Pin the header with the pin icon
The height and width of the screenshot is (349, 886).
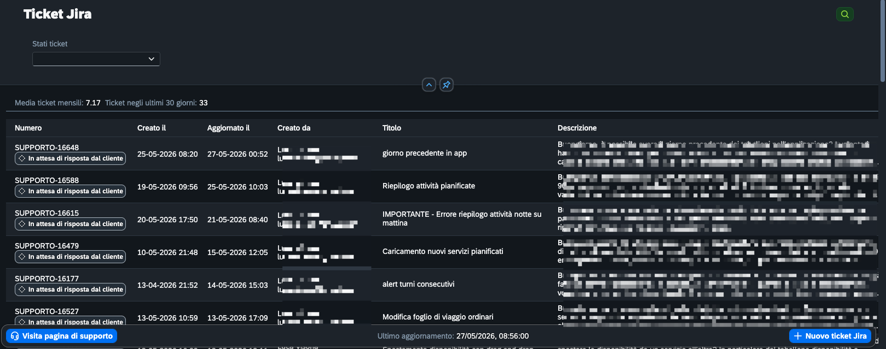pyautogui.click(x=447, y=85)
